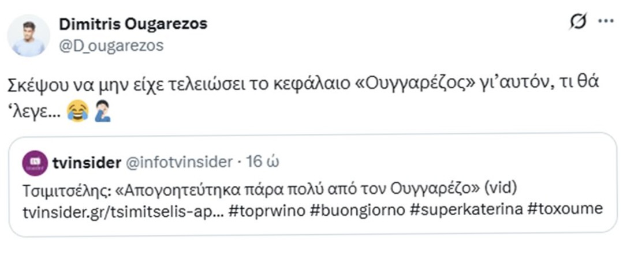Open the three-dot more options menu
623x255 pixels.
[x=606, y=22]
